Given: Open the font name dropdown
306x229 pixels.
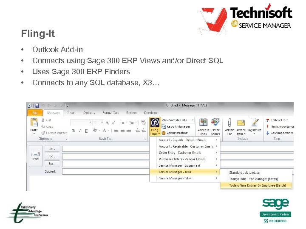Looking at the screenshot, I should [x=91, y=122].
